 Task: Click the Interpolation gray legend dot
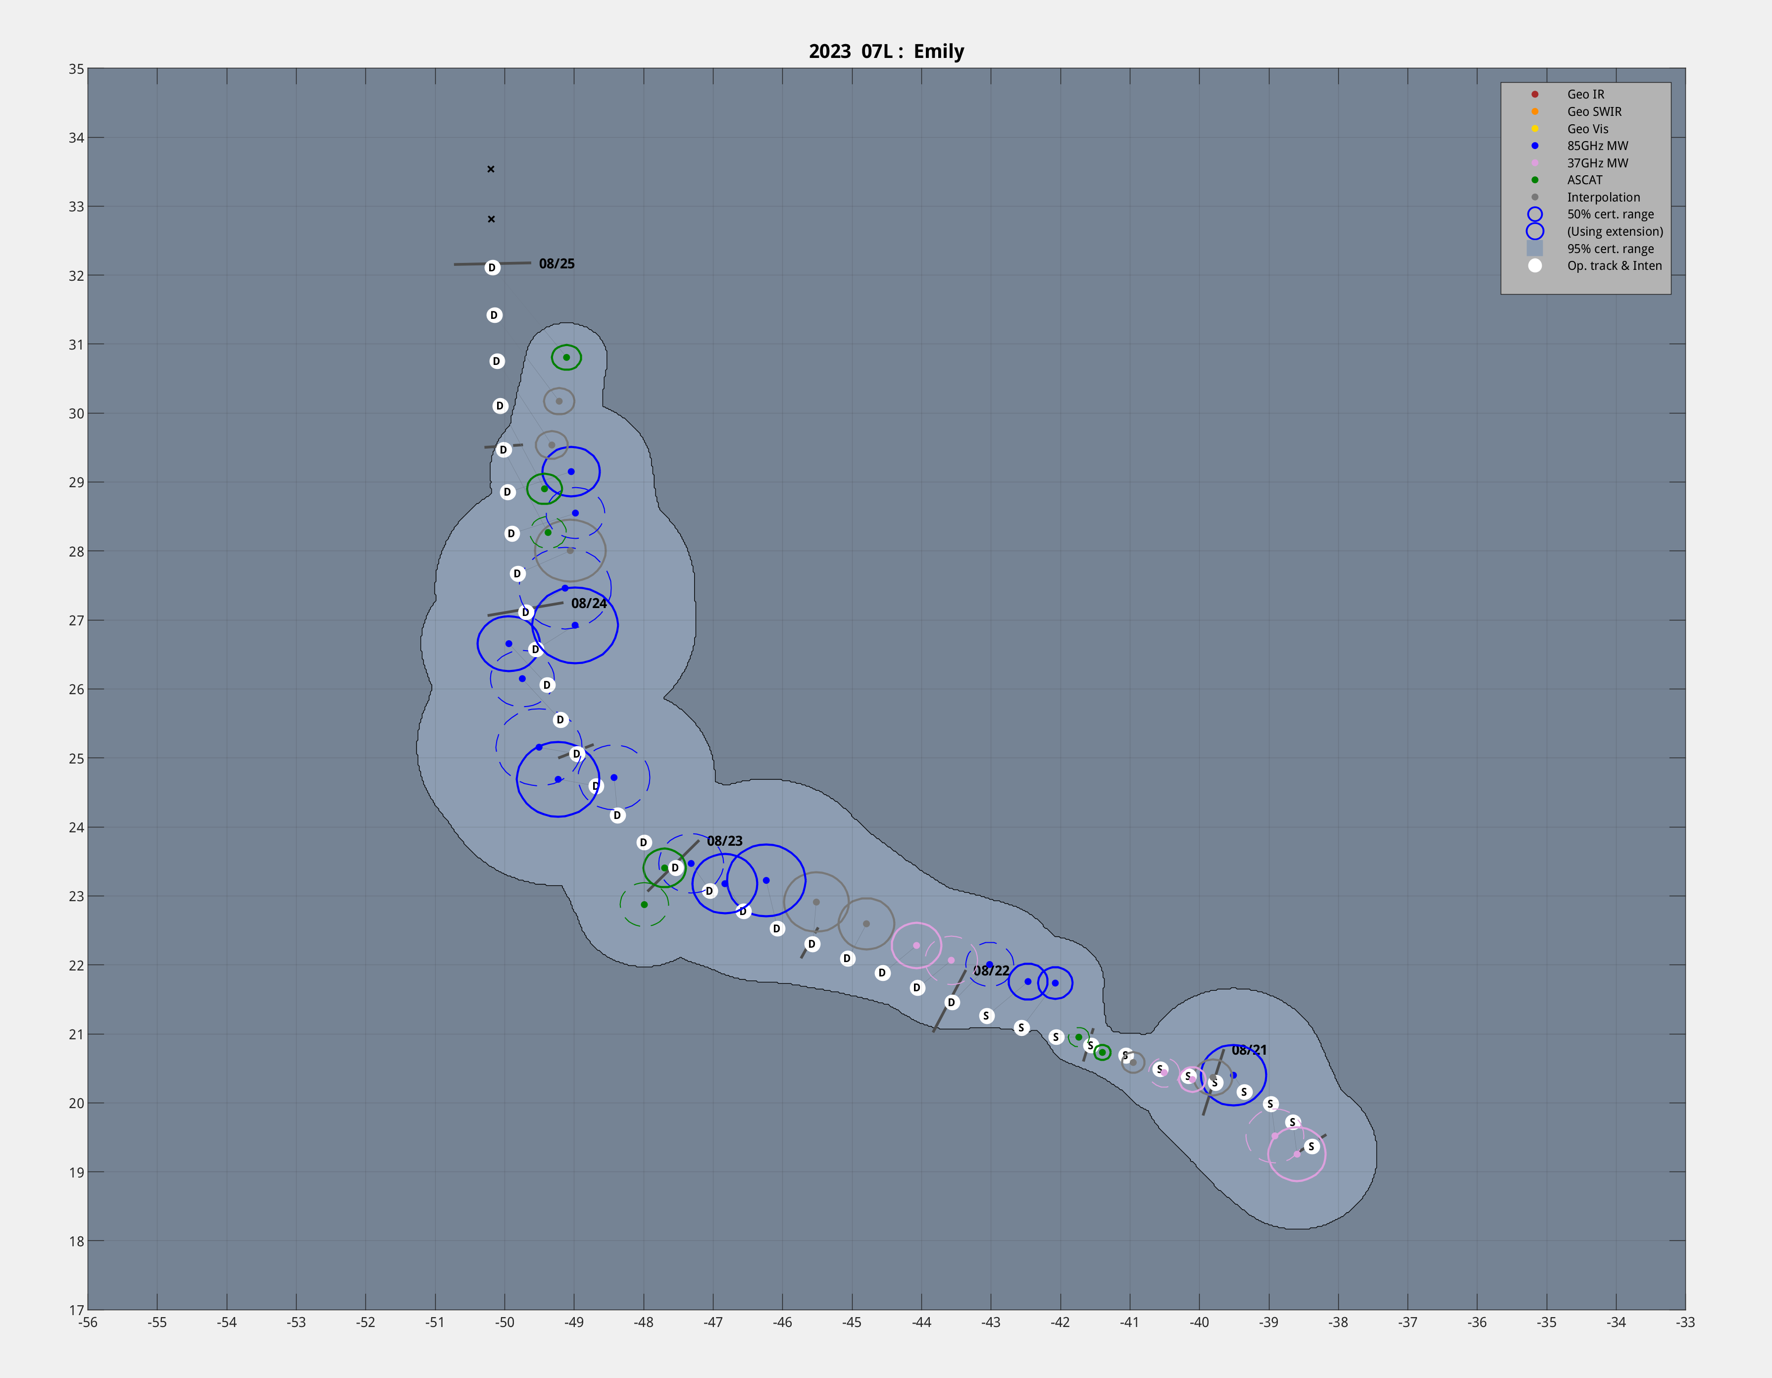tap(1534, 197)
